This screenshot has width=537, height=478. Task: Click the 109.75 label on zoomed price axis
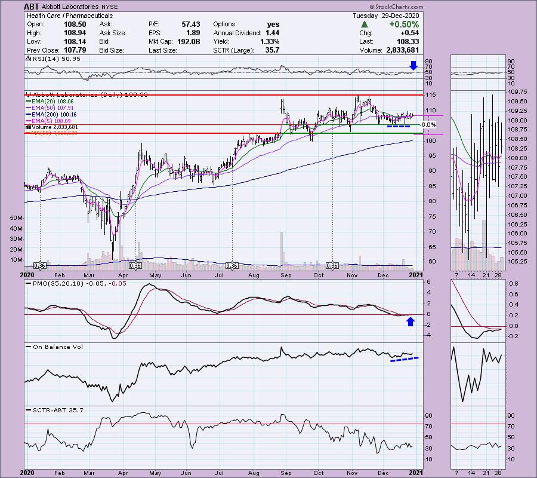coord(518,92)
